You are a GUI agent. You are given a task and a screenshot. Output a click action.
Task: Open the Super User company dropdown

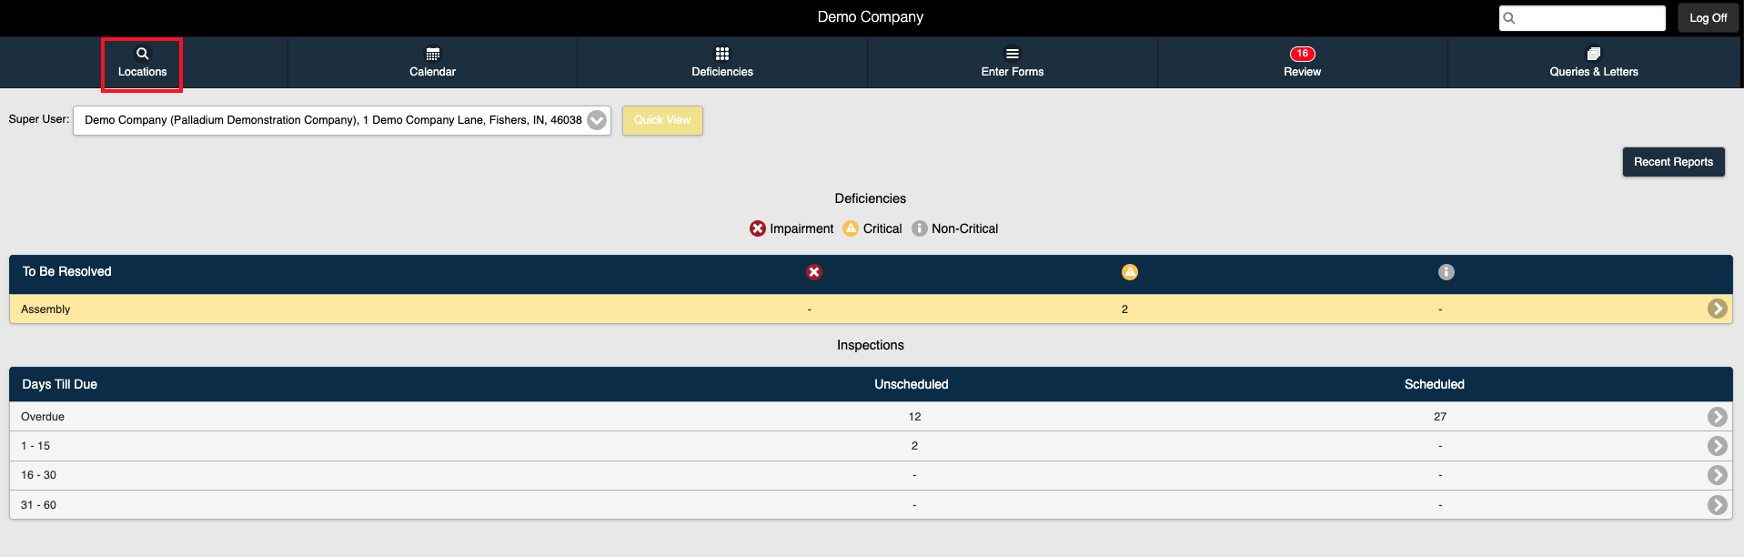pos(342,120)
